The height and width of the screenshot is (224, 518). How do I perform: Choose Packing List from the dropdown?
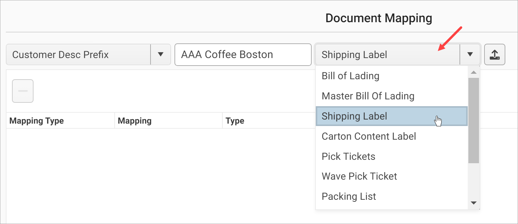(x=348, y=196)
